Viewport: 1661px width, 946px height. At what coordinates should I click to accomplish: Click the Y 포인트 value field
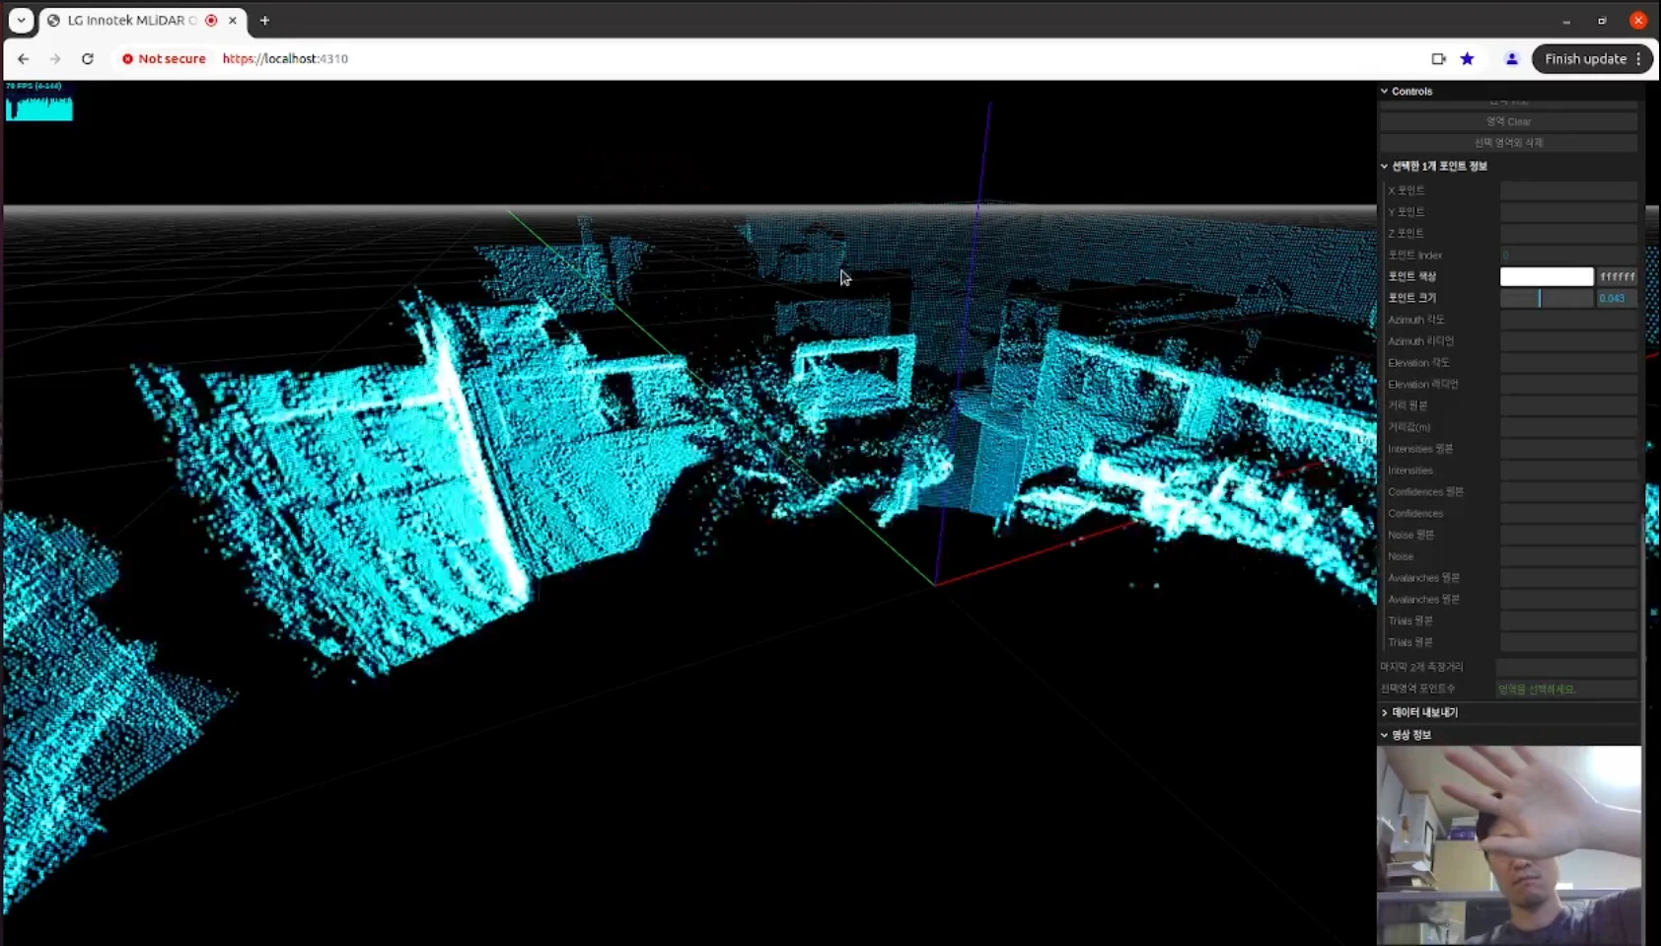pos(1568,212)
